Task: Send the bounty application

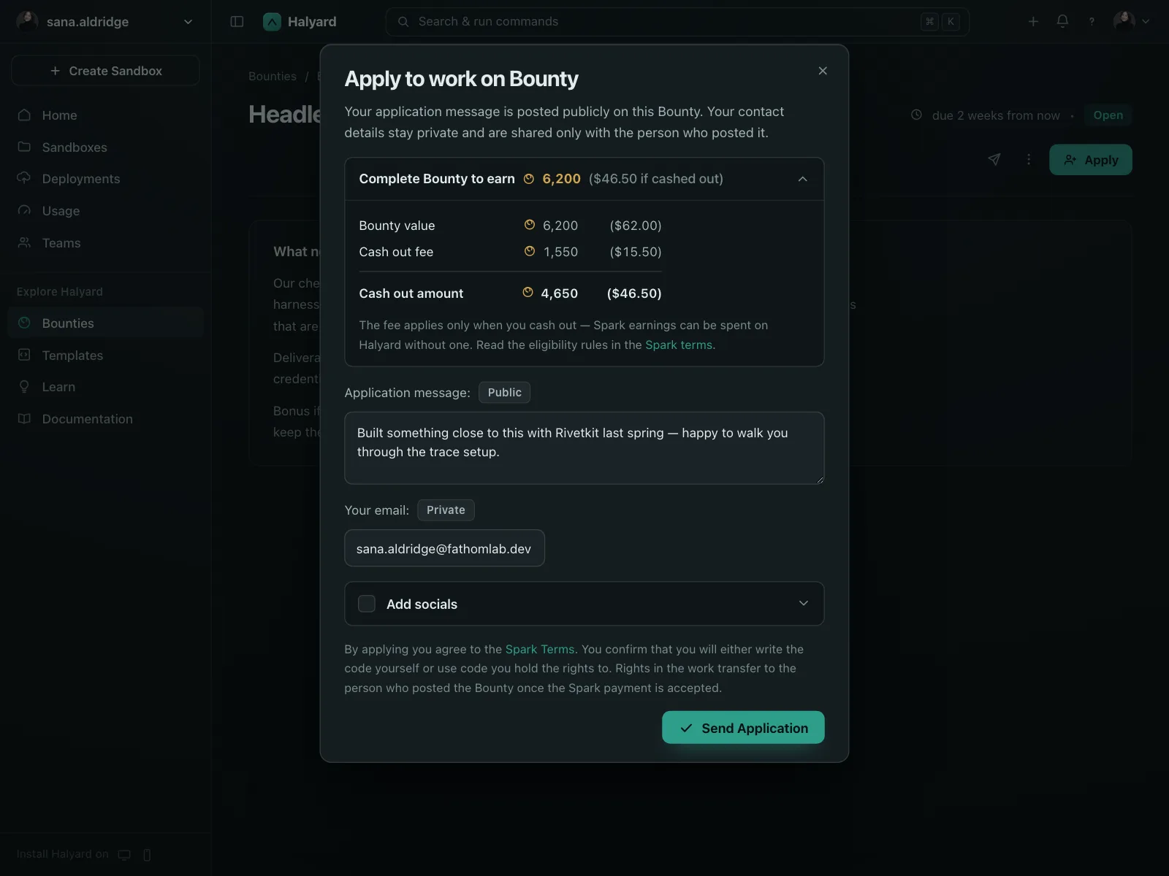Action: (x=743, y=728)
